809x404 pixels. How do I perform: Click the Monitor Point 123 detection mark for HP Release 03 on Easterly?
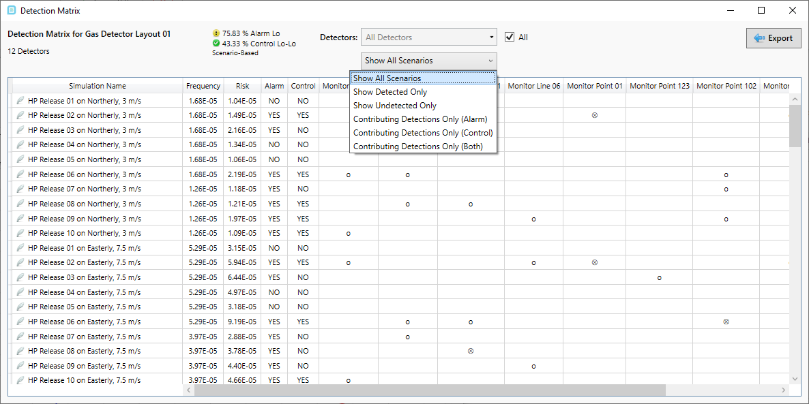point(660,278)
